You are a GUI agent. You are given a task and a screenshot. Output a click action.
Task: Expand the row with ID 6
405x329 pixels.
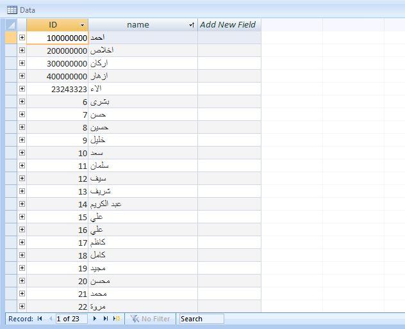point(22,102)
